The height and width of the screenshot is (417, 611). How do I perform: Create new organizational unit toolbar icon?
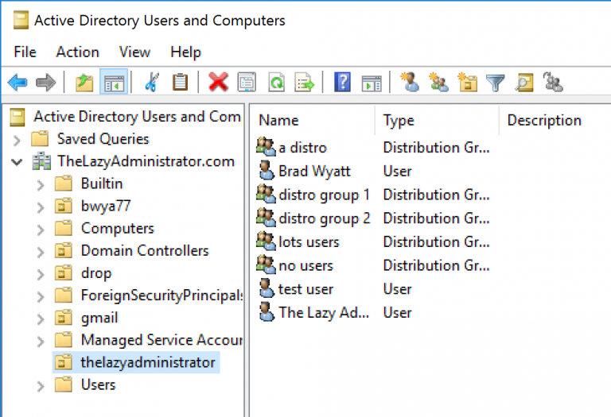pyautogui.click(x=467, y=83)
